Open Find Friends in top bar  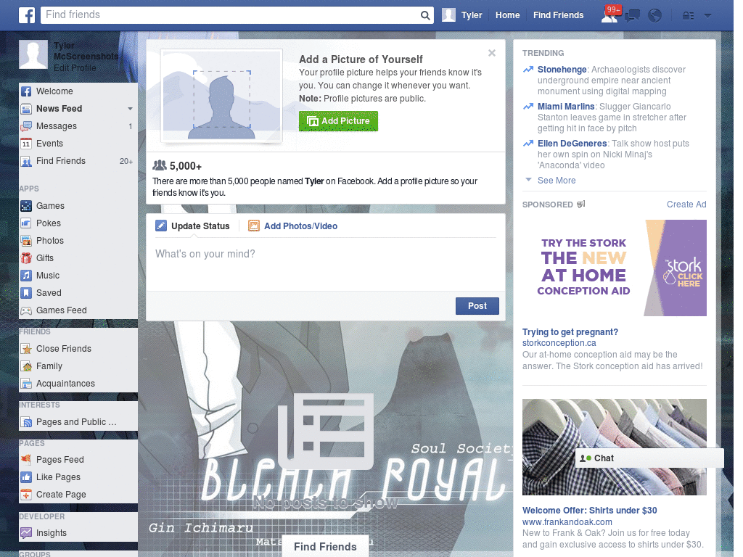(x=558, y=15)
